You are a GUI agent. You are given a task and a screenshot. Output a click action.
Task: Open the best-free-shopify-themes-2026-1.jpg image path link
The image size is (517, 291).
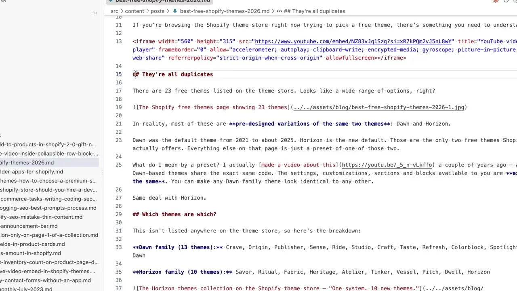(x=379, y=107)
